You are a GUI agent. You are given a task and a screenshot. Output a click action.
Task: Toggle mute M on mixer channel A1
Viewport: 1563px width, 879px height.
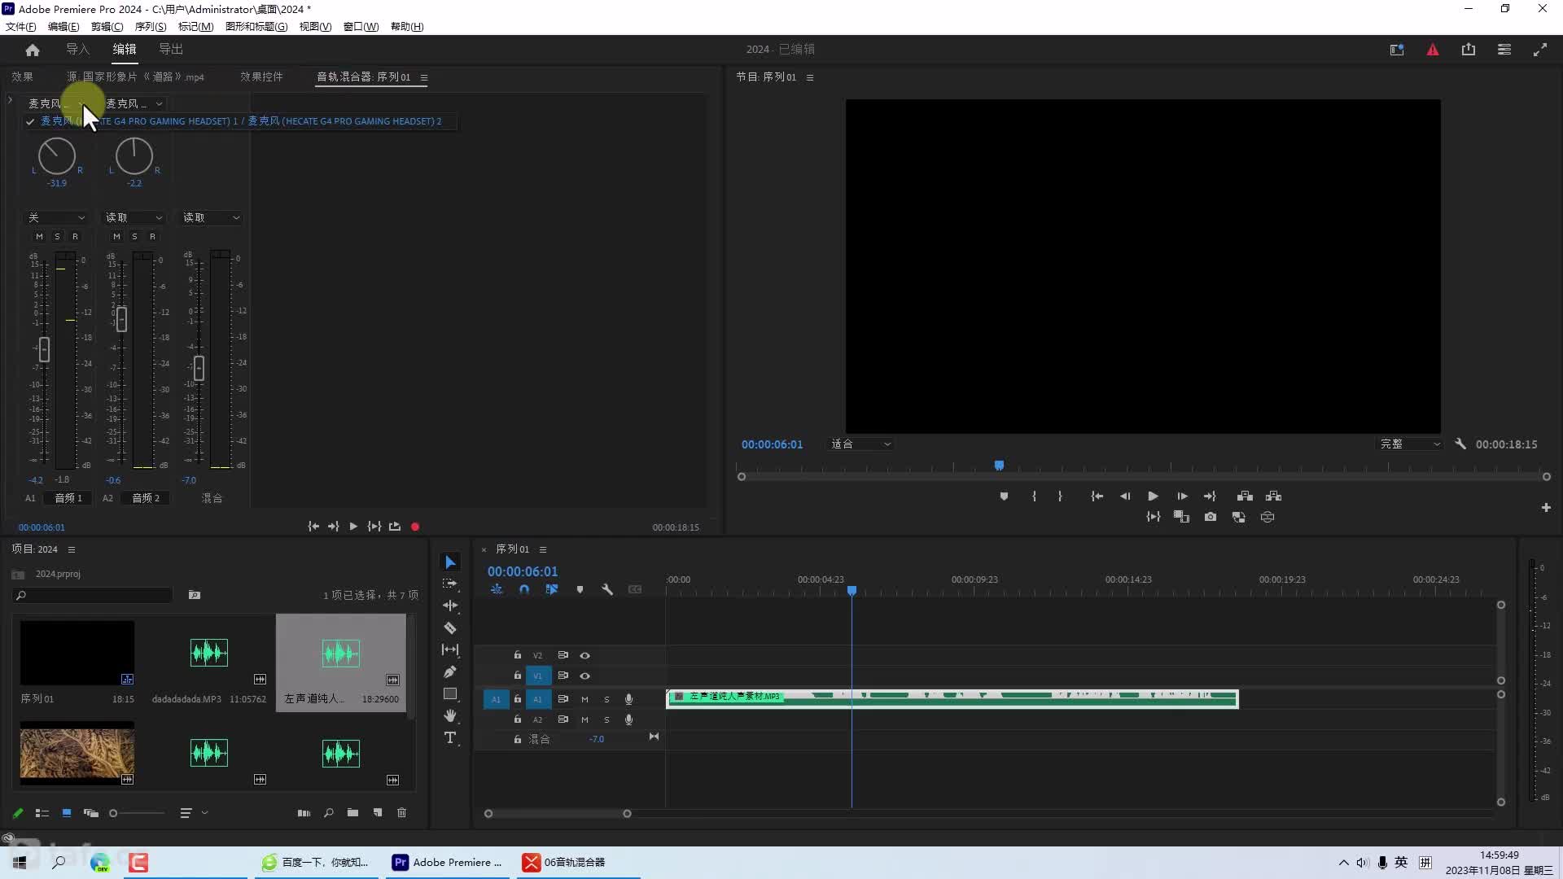[x=39, y=237]
